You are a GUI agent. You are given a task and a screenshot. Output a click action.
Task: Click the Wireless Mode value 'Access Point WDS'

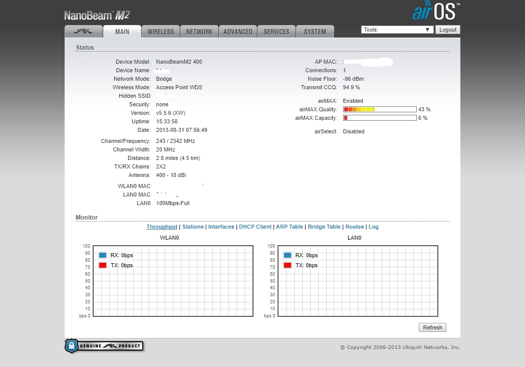point(179,87)
